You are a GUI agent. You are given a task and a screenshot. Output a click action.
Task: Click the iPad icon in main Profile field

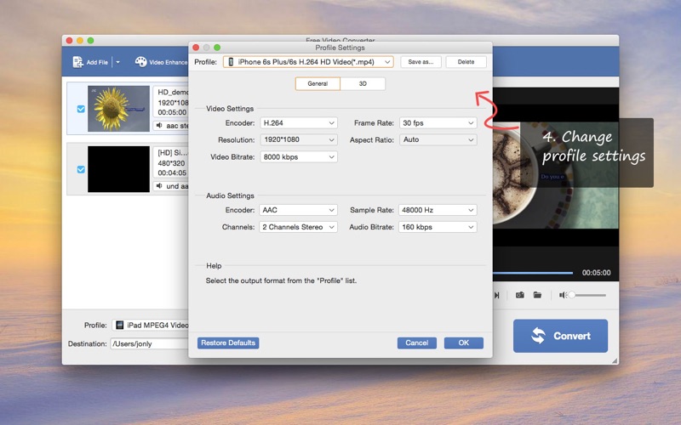tap(120, 325)
